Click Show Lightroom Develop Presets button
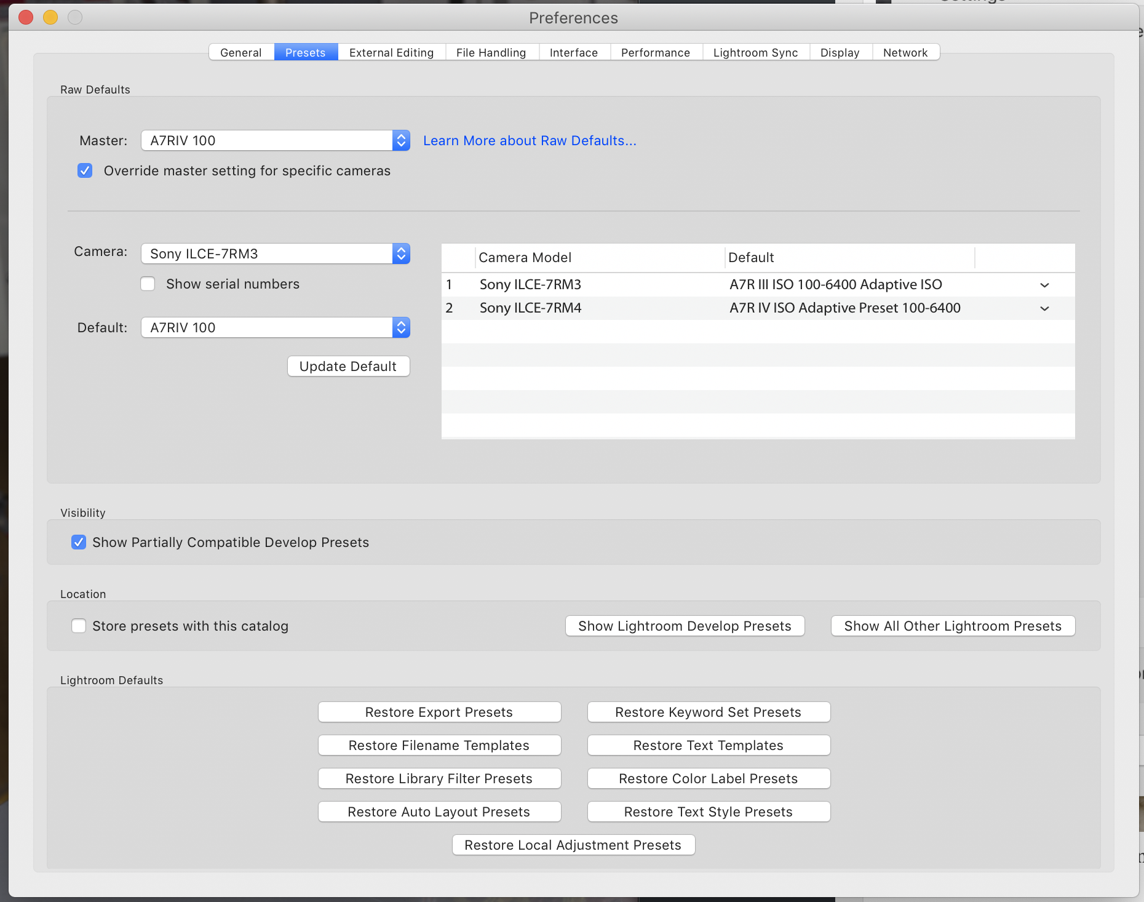Image resolution: width=1144 pixels, height=902 pixels. (x=685, y=626)
